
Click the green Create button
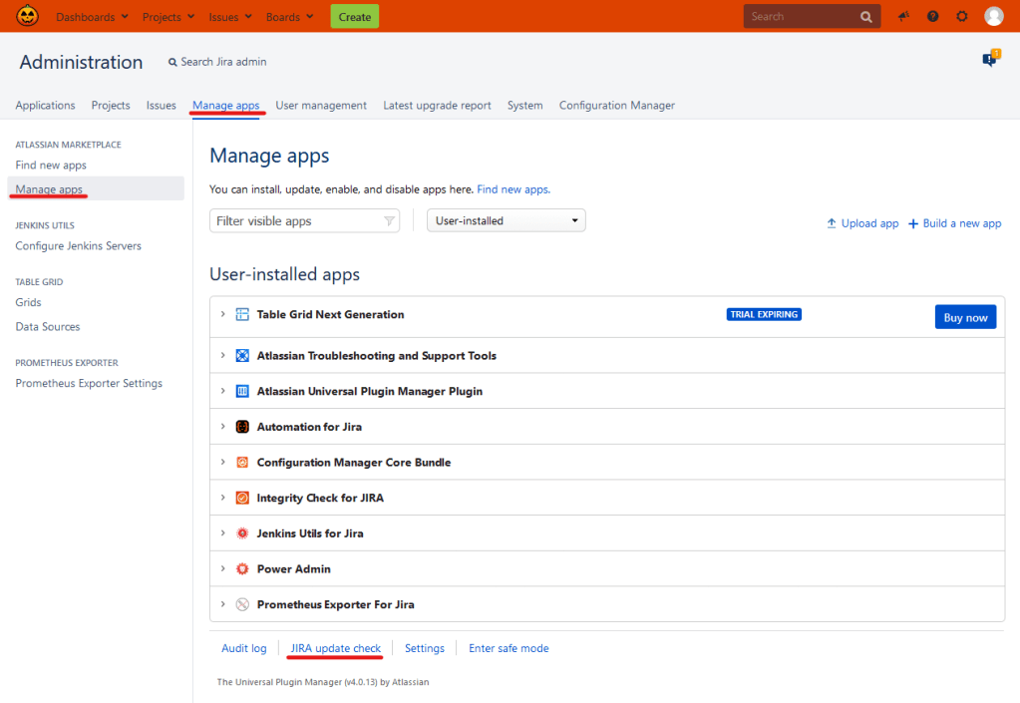(354, 17)
